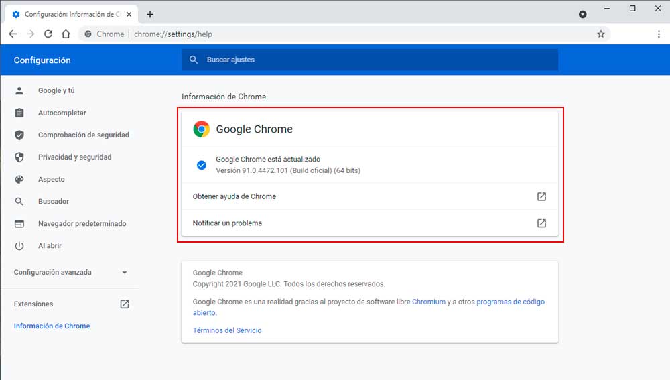
Task: Go back using the back arrow
Action: (13, 34)
